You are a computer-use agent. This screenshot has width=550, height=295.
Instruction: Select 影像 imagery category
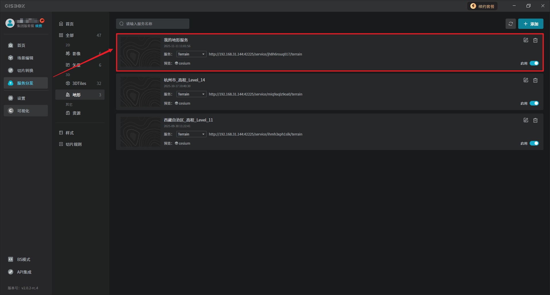coord(76,54)
